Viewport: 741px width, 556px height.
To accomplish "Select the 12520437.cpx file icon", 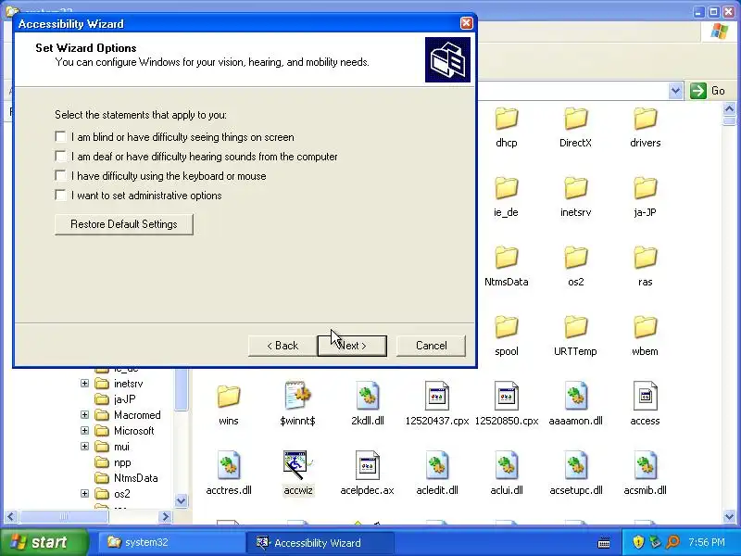I will tap(436, 396).
